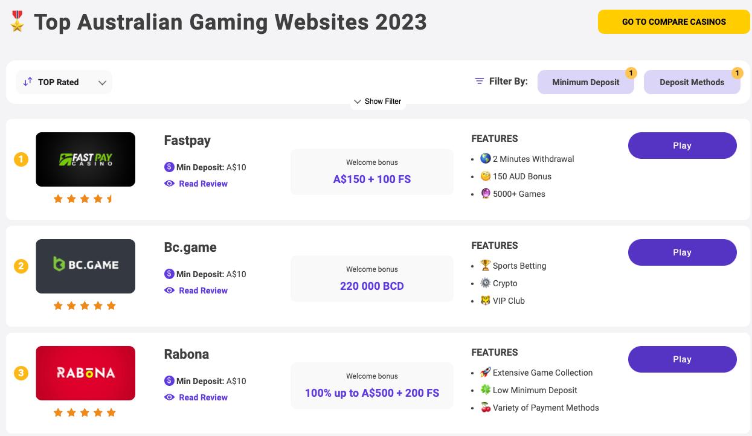The height and width of the screenshot is (436, 752).
Task: Click the cherries icon next to Variety of Payment Methods
Action: 486,407
